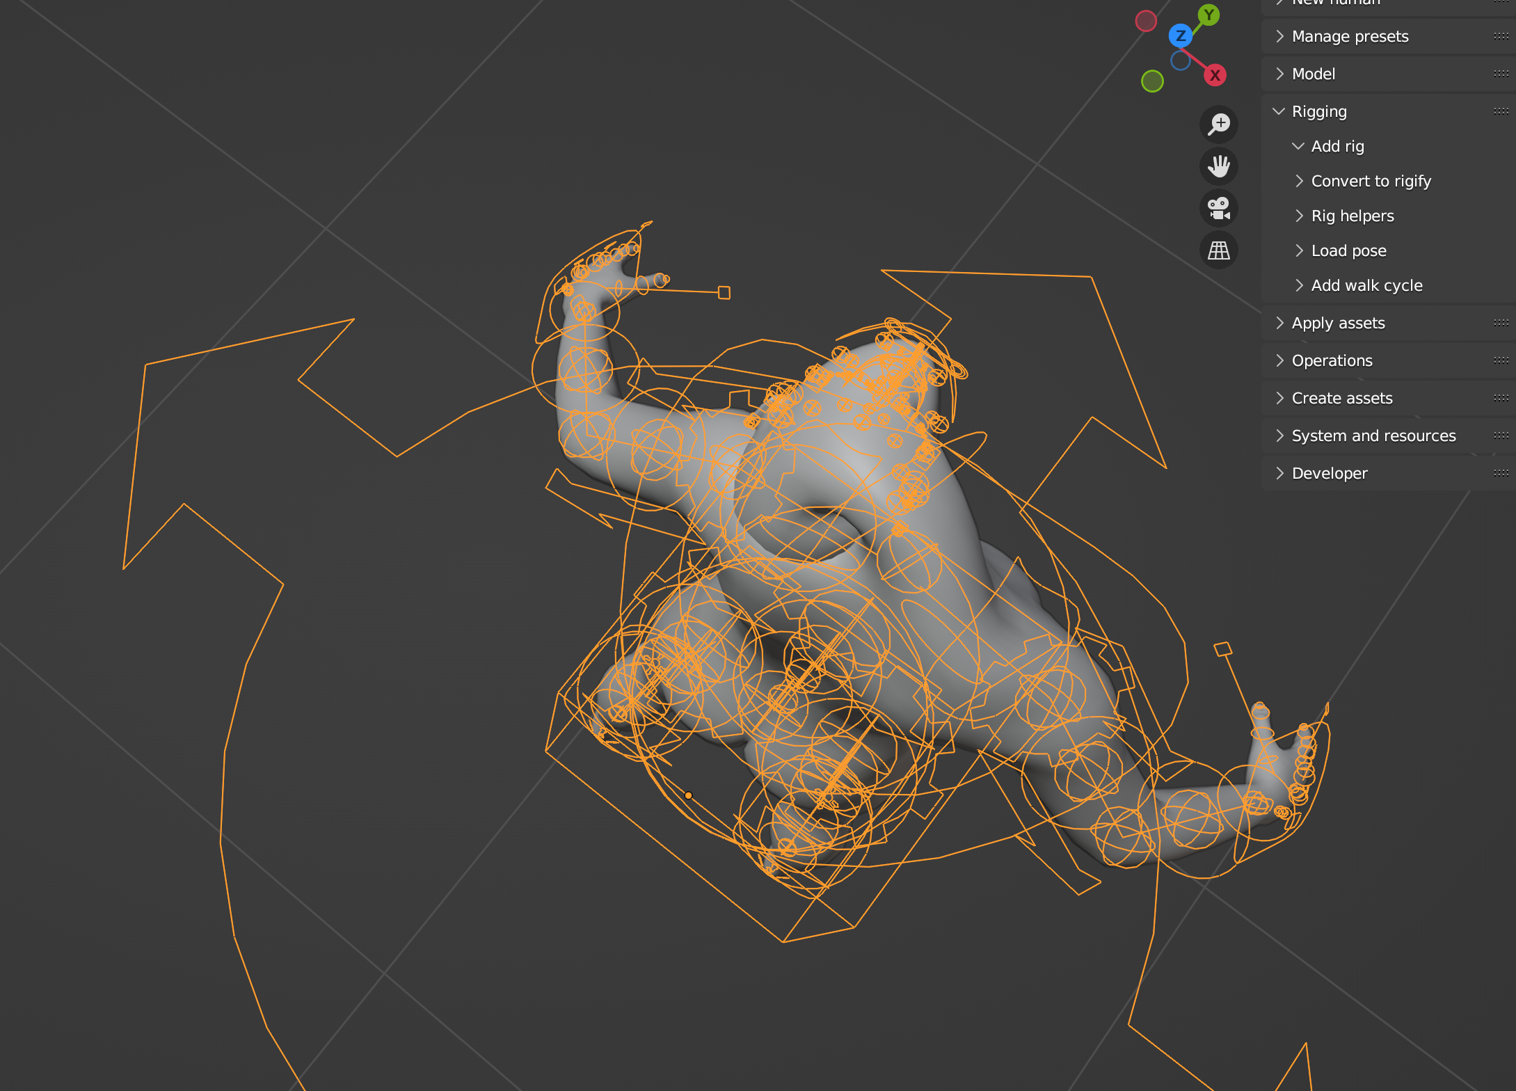Switch perspective/orthographic with the grid icon

point(1218,250)
